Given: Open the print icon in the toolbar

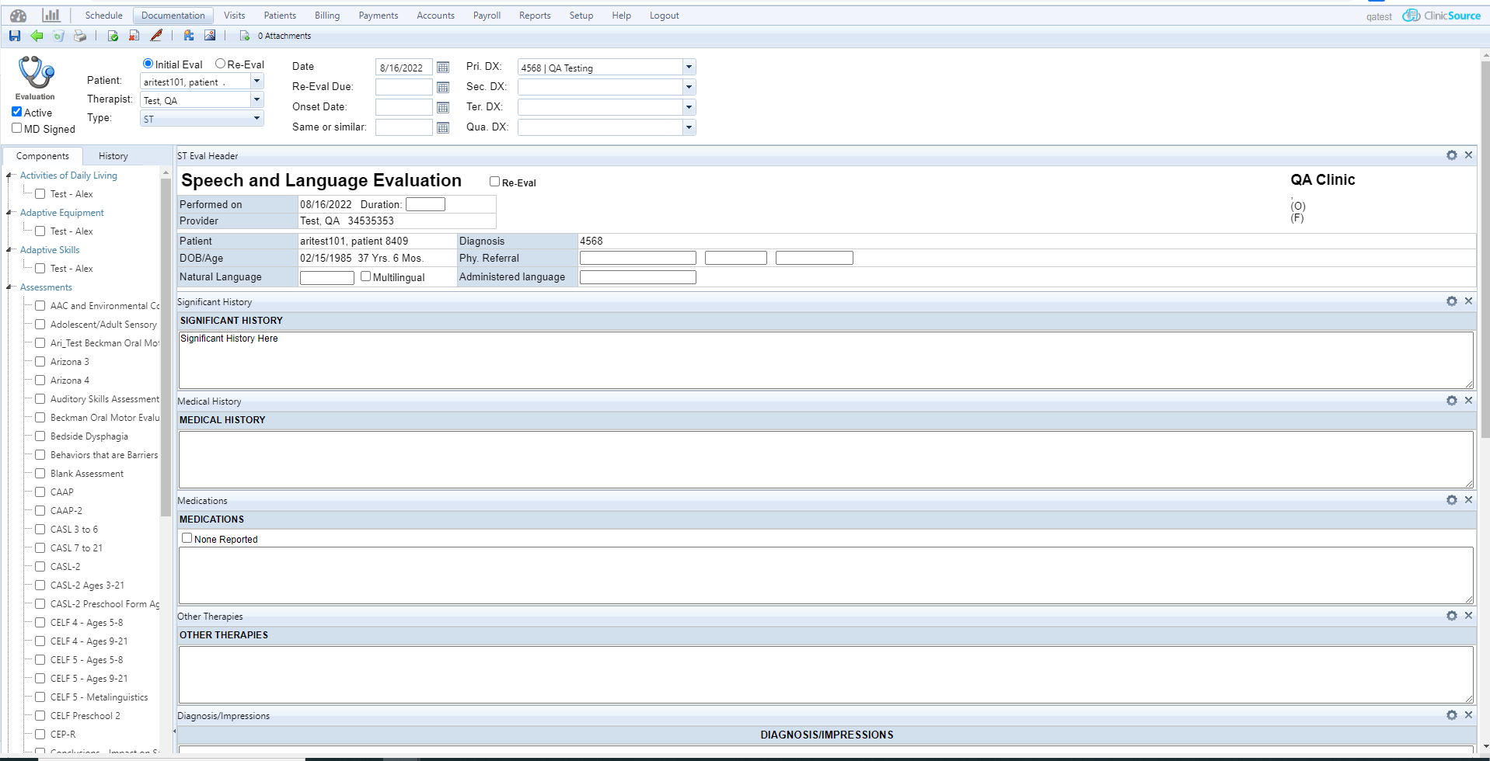Looking at the screenshot, I should 79,36.
